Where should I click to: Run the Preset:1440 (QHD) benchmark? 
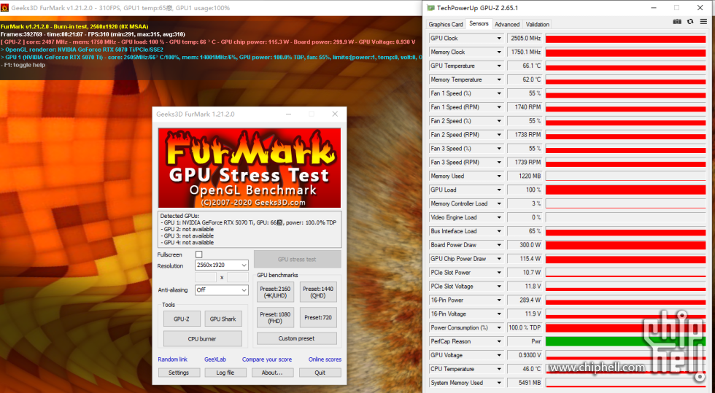[x=318, y=292]
